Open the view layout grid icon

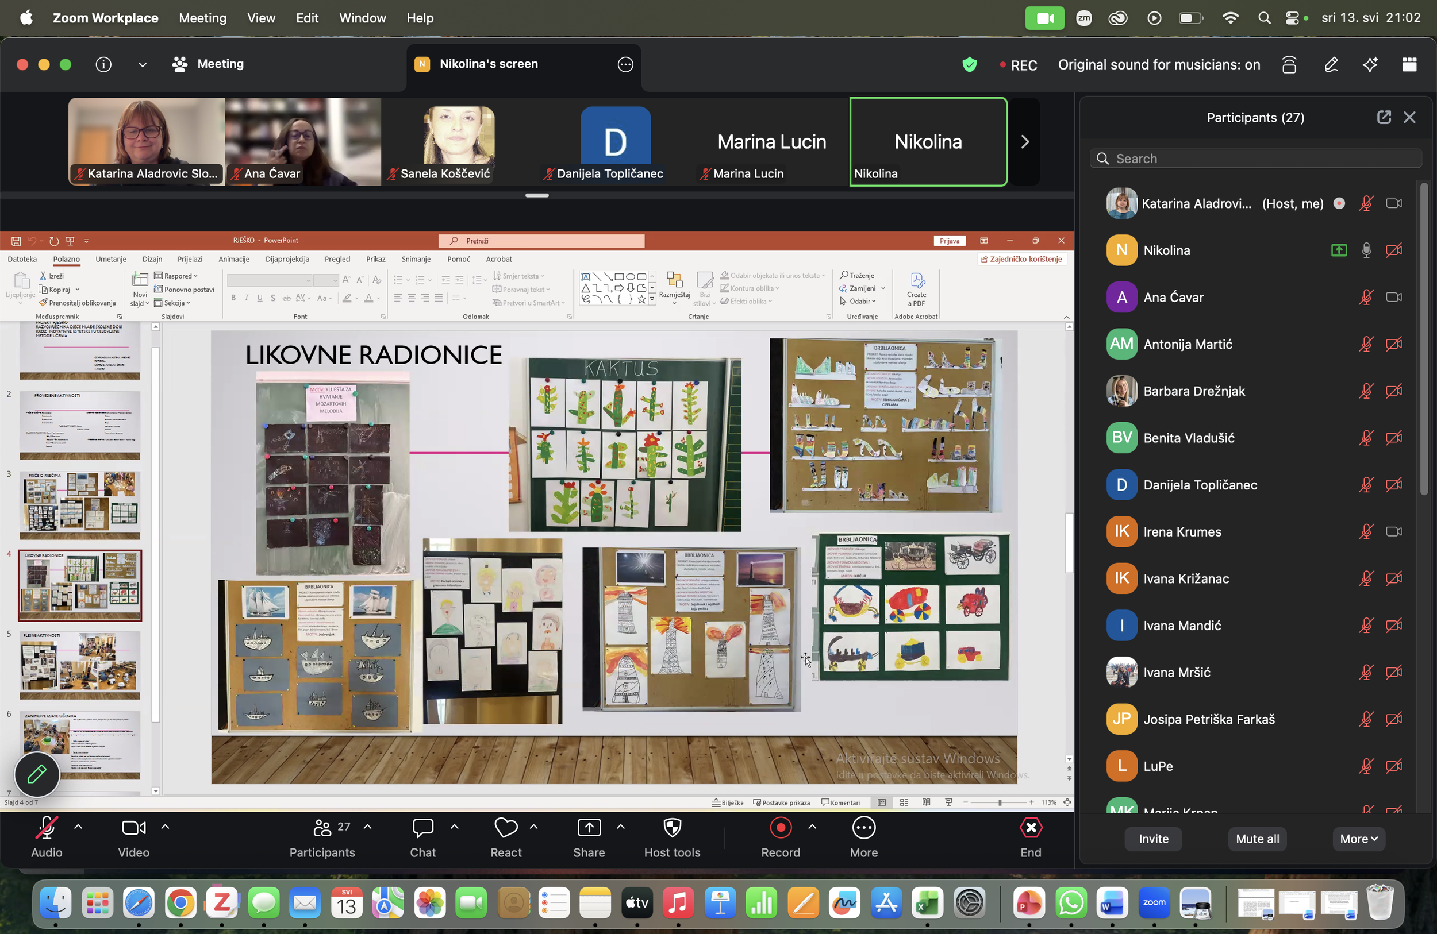coord(1409,64)
